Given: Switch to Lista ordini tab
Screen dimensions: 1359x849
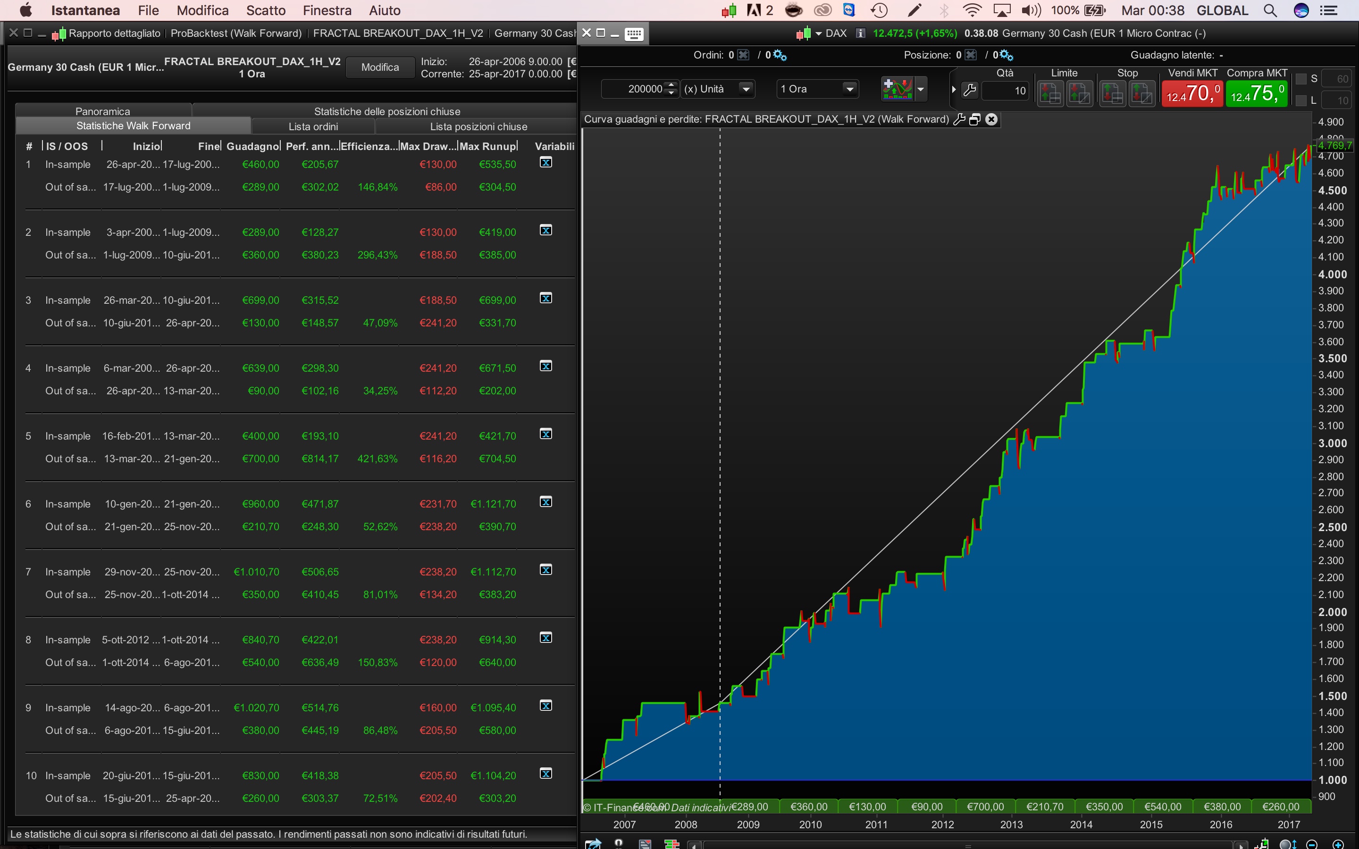Looking at the screenshot, I should [x=313, y=126].
